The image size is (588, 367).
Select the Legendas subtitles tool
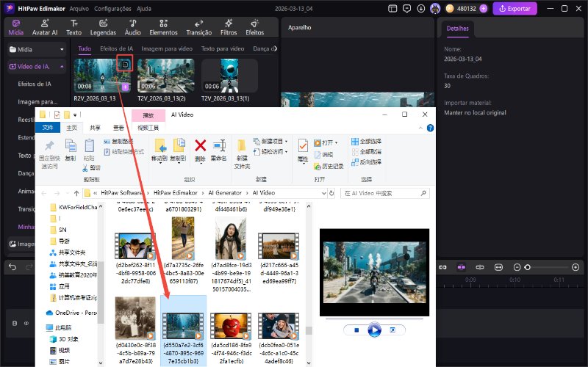(x=103, y=28)
